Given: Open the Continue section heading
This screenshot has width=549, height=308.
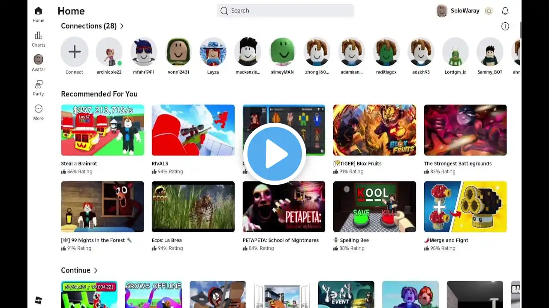Looking at the screenshot, I should pyautogui.click(x=75, y=270).
